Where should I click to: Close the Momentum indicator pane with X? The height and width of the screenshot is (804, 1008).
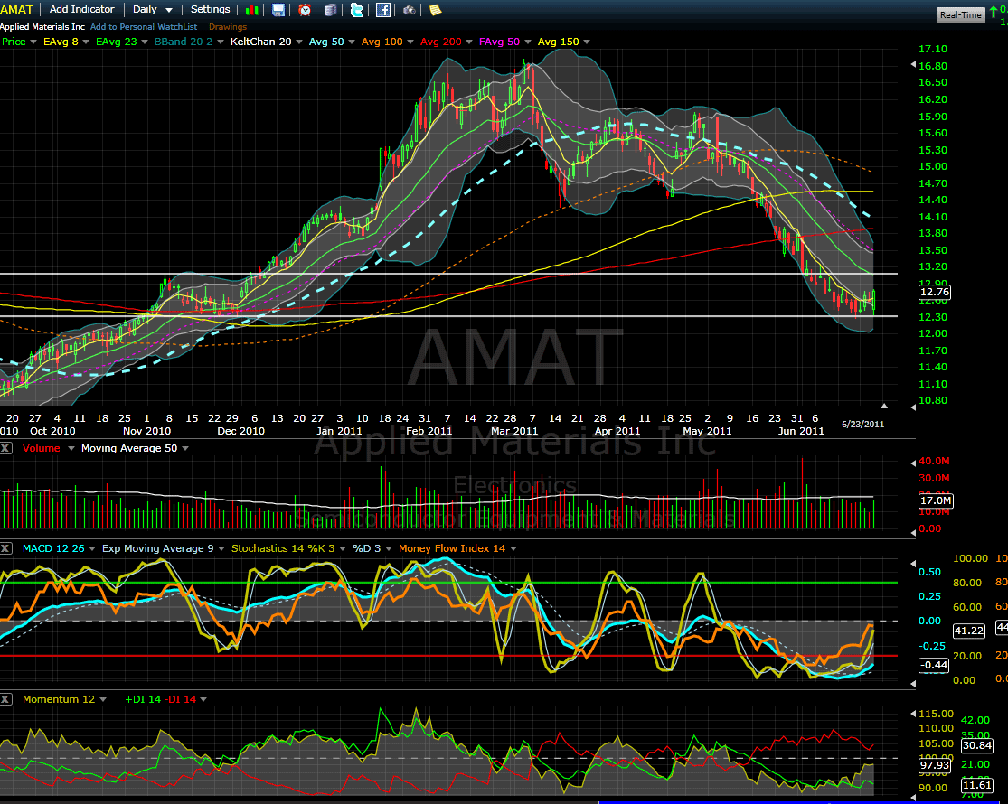(5, 699)
